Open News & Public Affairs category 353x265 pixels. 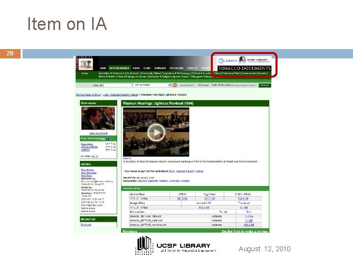(x=111, y=77)
